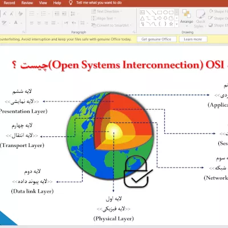Select the Right Arrow block shape
228x228 pixels.
point(160,18)
